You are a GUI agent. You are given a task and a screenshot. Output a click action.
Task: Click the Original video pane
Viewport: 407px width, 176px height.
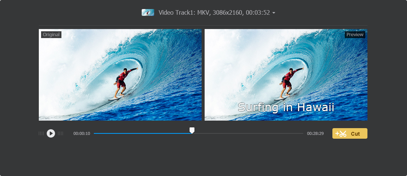click(x=120, y=75)
